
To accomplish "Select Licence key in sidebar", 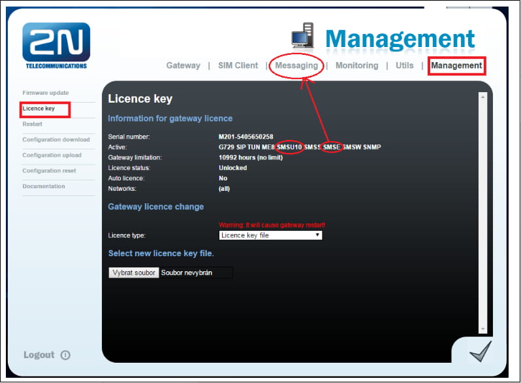I will point(39,108).
